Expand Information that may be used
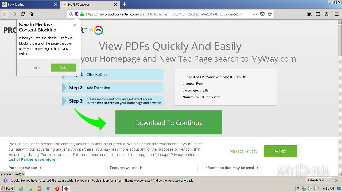The width and height of the screenshot is (342, 192). [x=231, y=168]
